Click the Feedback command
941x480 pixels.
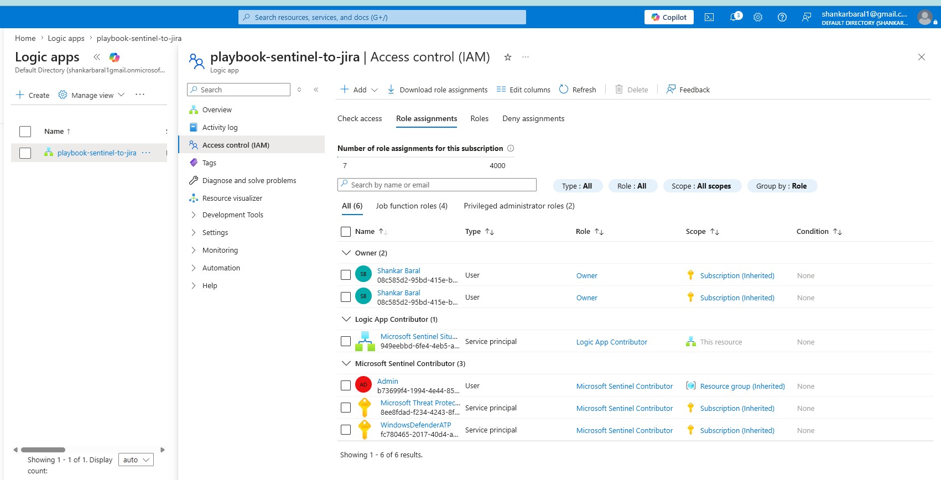[x=688, y=90]
